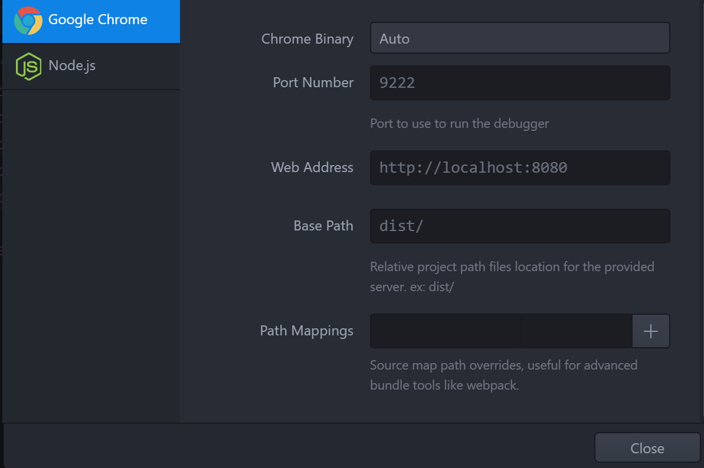Click the Port Number label
This screenshot has width=704, height=468.
[313, 83]
